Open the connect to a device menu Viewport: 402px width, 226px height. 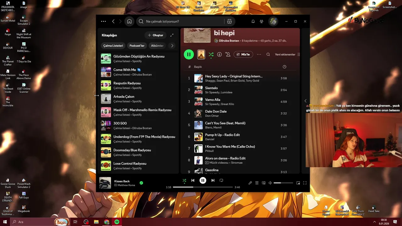coord(264,183)
